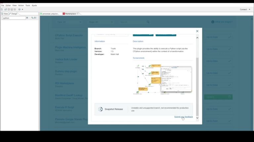Click the 1.5 version value

tap(112, 51)
